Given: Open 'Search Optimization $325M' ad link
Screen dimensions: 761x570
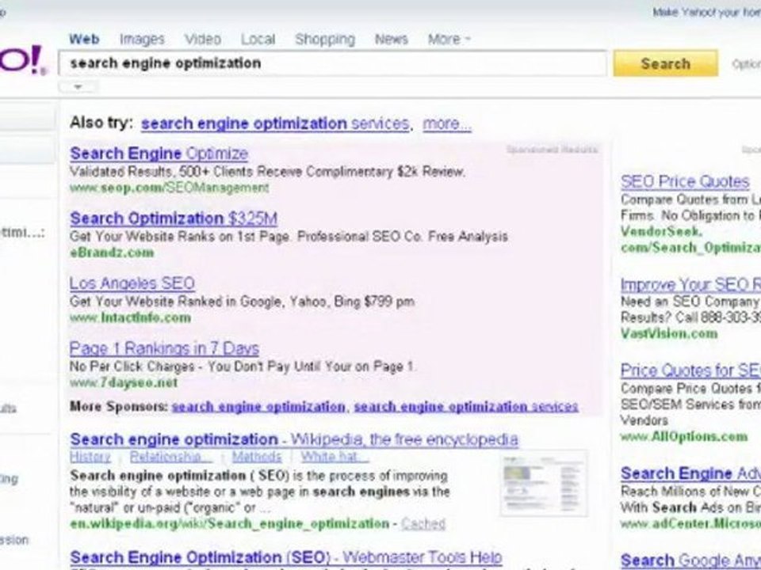Looking at the screenshot, I should click(x=174, y=218).
